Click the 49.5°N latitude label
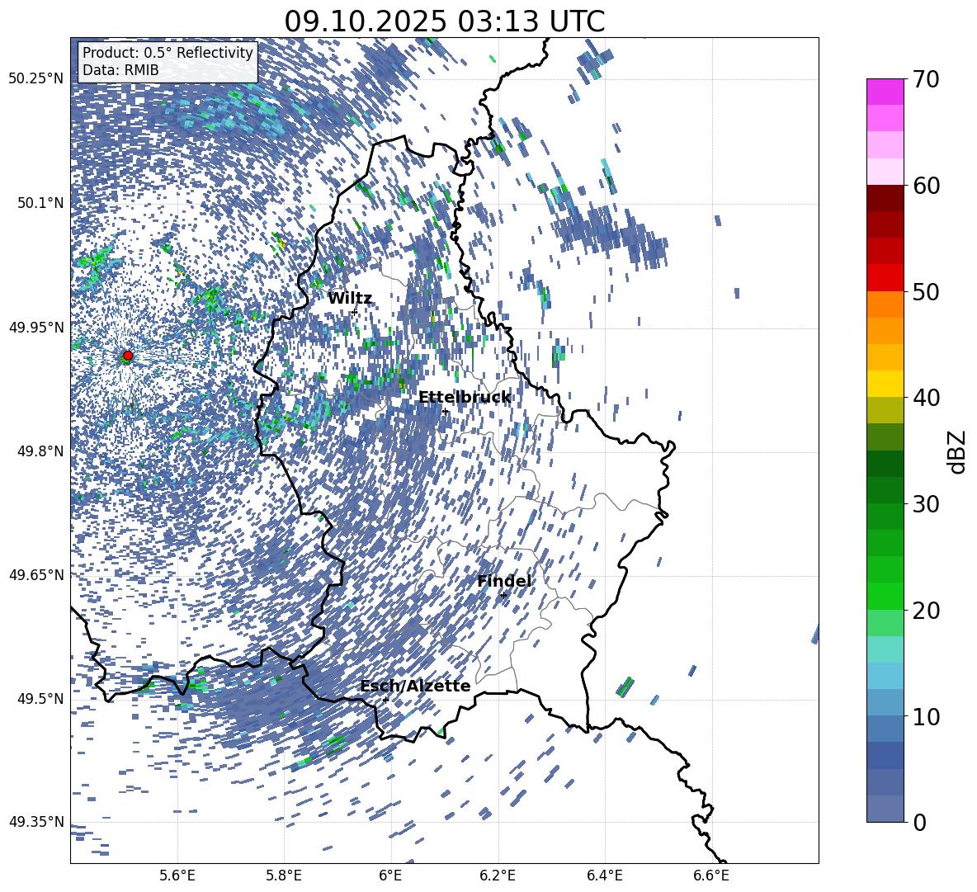977x892 pixels. [40, 699]
